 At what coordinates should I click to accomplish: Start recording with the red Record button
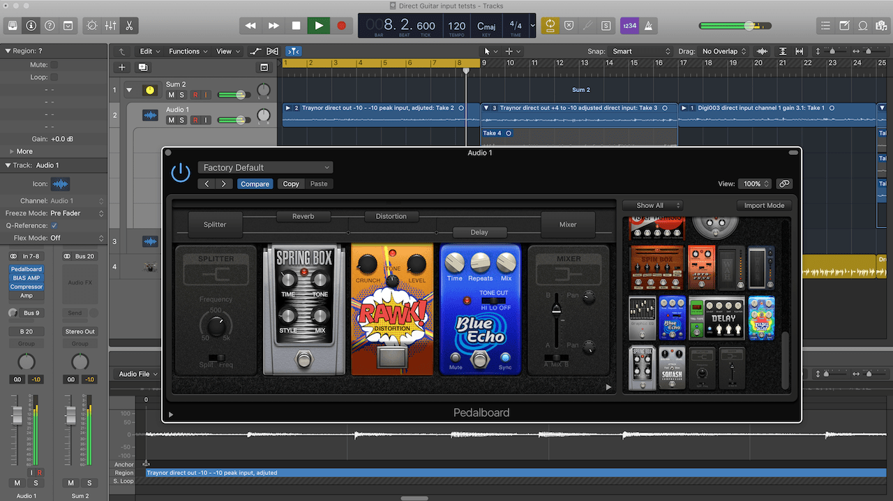click(342, 26)
